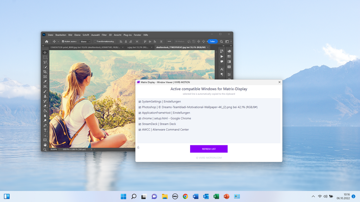Expand the Move tool preset picker arrow
The height and width of the screenshot is (202, 360).
point(59,41)
